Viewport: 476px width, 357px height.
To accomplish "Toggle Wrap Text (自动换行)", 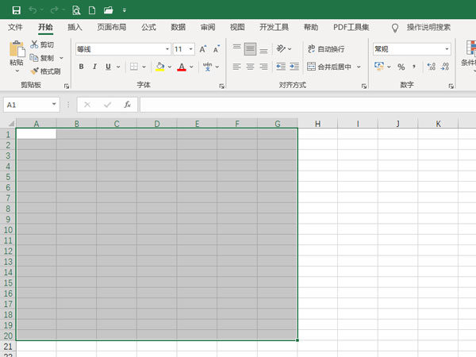I will (x=326, y=49).
